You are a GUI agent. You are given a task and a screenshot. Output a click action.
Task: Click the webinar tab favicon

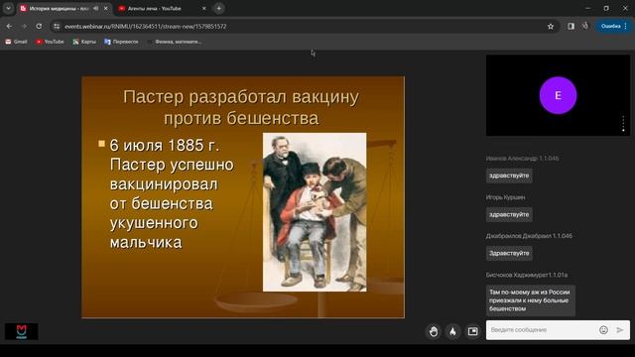(x=24, y=8)
